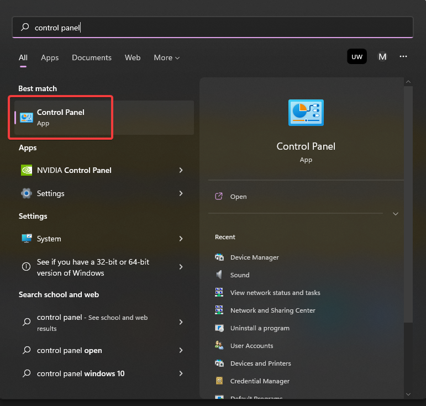
Task: Click the Sound speaker icon in Recent
Action: [219, 275]
